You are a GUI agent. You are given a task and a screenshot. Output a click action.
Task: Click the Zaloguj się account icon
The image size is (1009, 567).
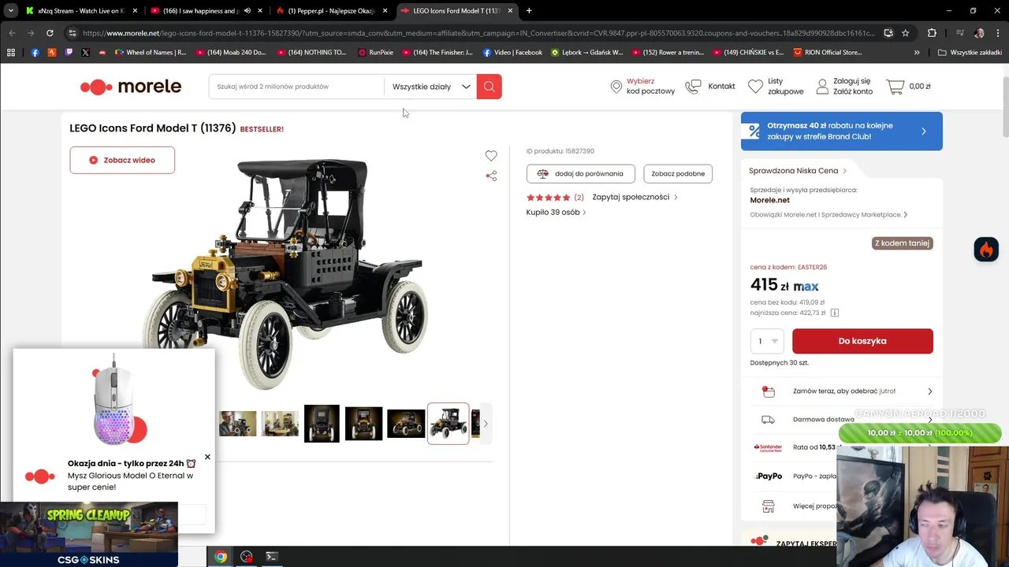pos(822,87)
